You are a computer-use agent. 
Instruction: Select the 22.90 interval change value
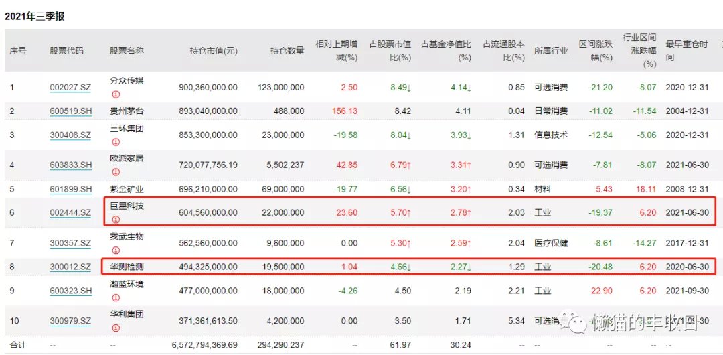click(602, 291)
